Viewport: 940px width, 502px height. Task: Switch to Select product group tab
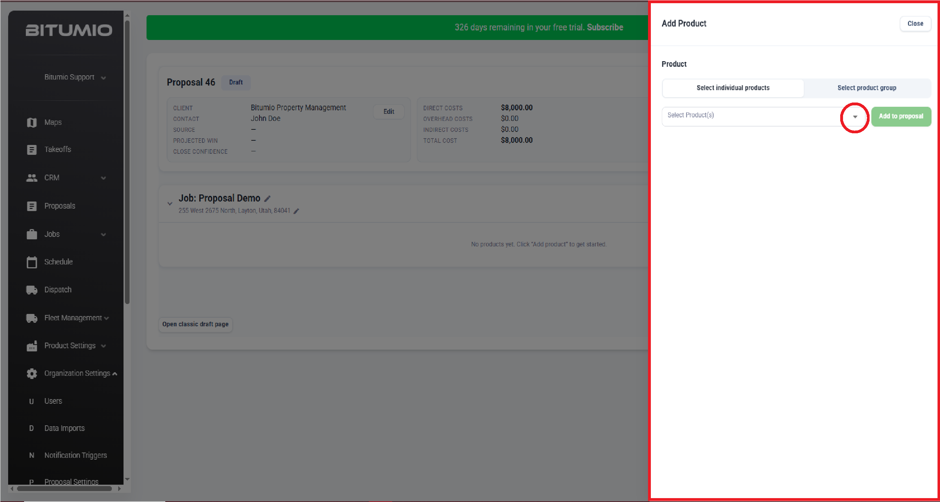click(867, 88)
